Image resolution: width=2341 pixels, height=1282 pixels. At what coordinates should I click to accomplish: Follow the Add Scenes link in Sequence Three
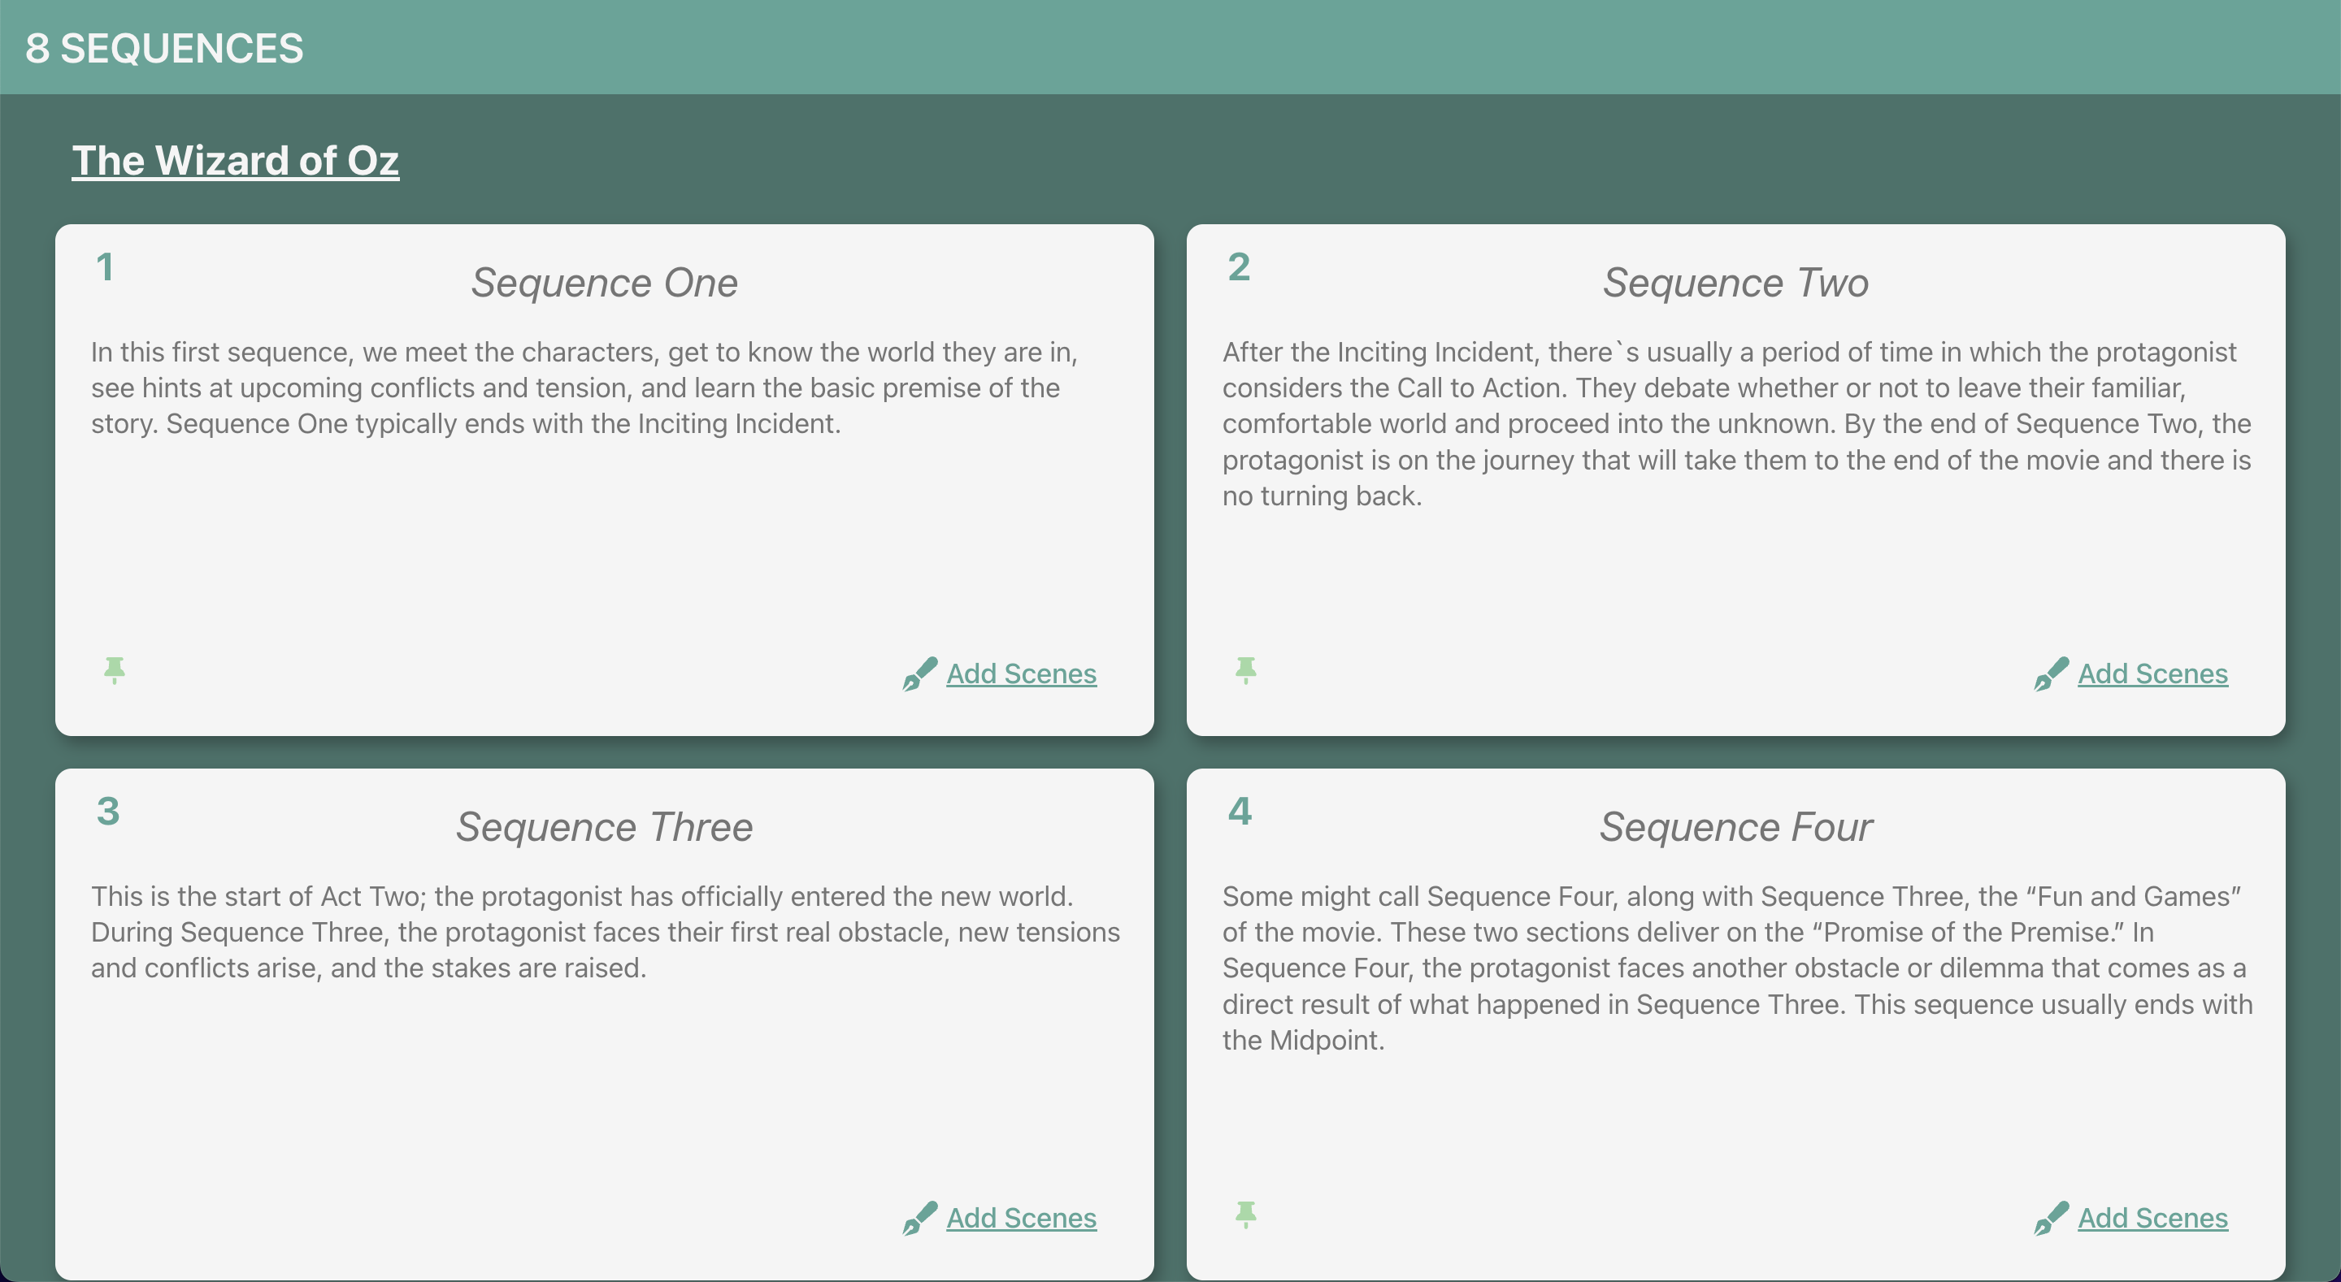1022,1219
